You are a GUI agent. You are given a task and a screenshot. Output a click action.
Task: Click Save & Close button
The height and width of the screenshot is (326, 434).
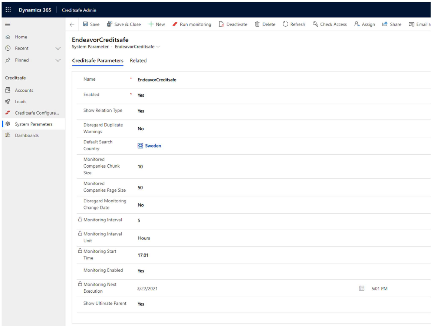click(x=124, y=24)
